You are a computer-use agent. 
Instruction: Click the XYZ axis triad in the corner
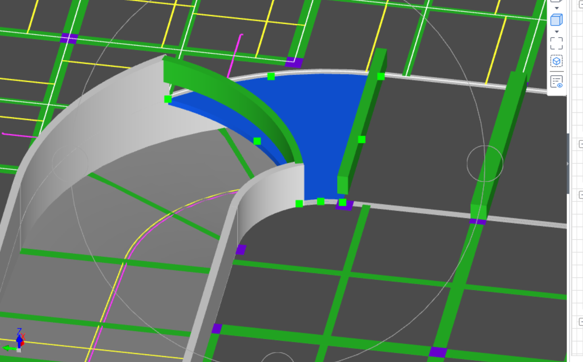16,341
